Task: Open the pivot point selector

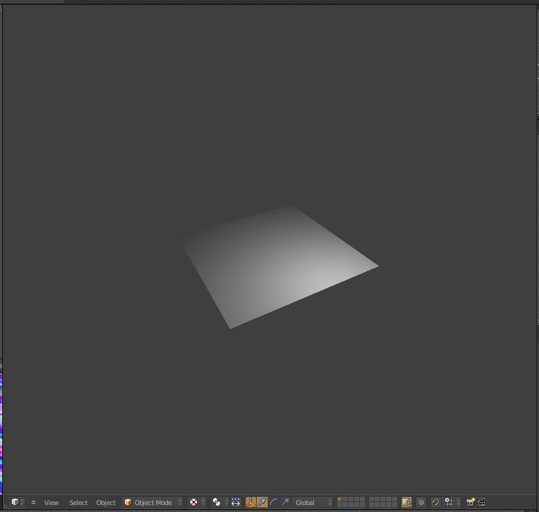Action: click(x=220, y=502)
